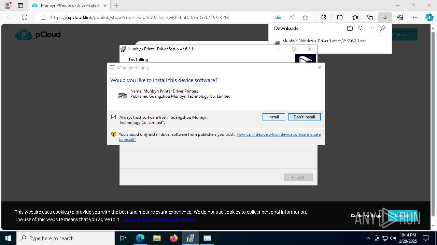Uncheck Always trust software from Guangzhou Munbyn
The height and width of the screenshot is (245, 437).
114,117
